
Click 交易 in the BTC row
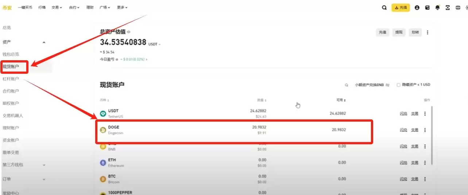[415, 179]
